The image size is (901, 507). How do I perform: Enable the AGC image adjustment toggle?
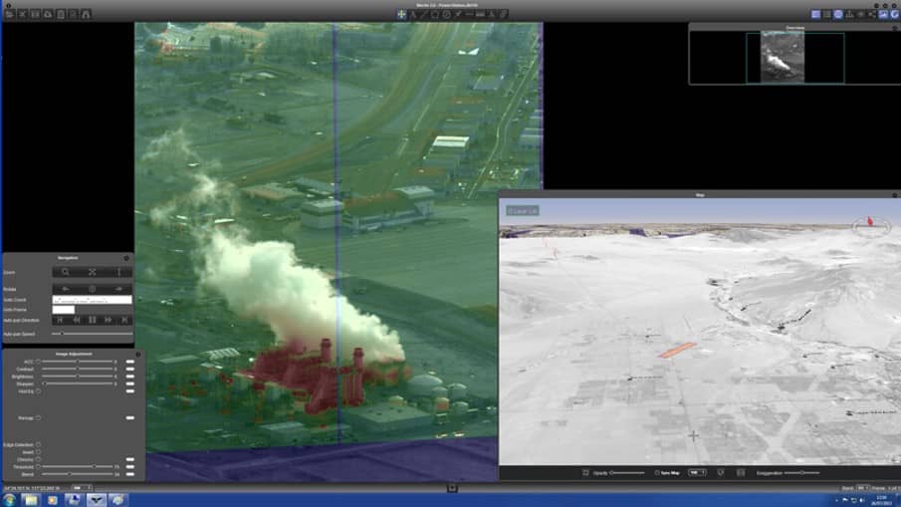coord(38,362)
